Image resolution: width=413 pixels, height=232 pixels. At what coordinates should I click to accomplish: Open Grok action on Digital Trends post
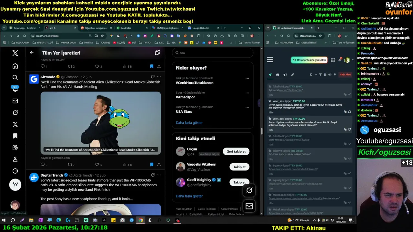click(x=153, y=175)
